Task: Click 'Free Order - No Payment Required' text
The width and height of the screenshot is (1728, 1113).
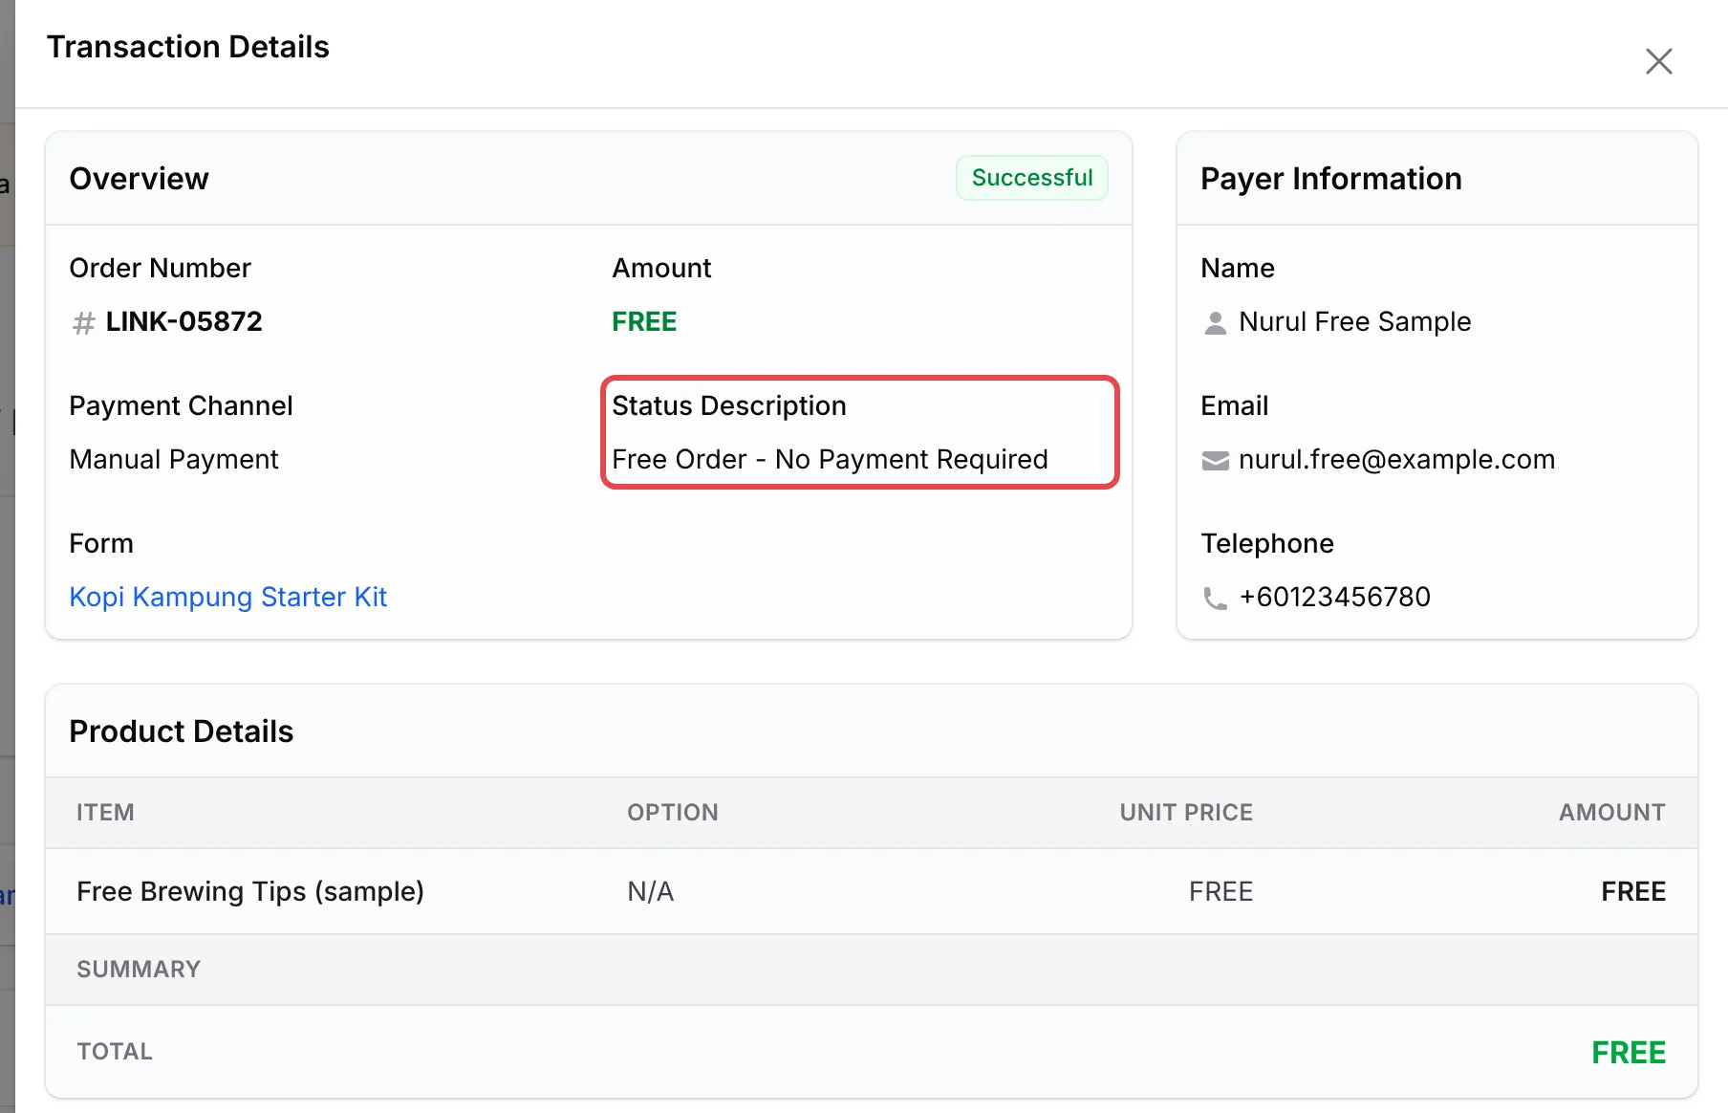Action: pos(830,459)
